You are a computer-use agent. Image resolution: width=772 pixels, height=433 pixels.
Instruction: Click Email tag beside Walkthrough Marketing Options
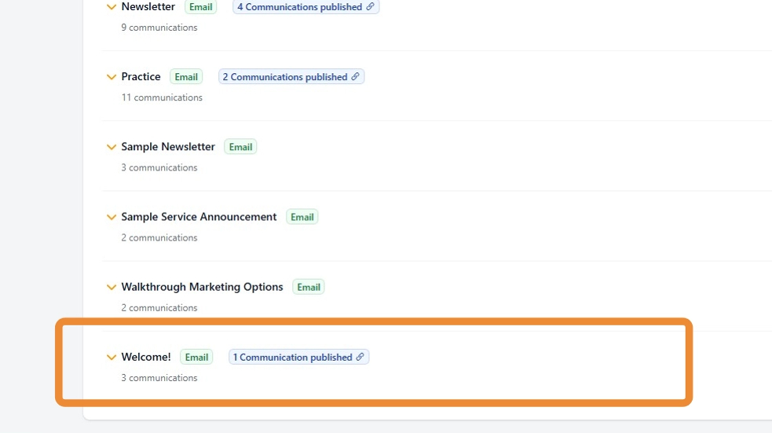(x=309, y=288)
